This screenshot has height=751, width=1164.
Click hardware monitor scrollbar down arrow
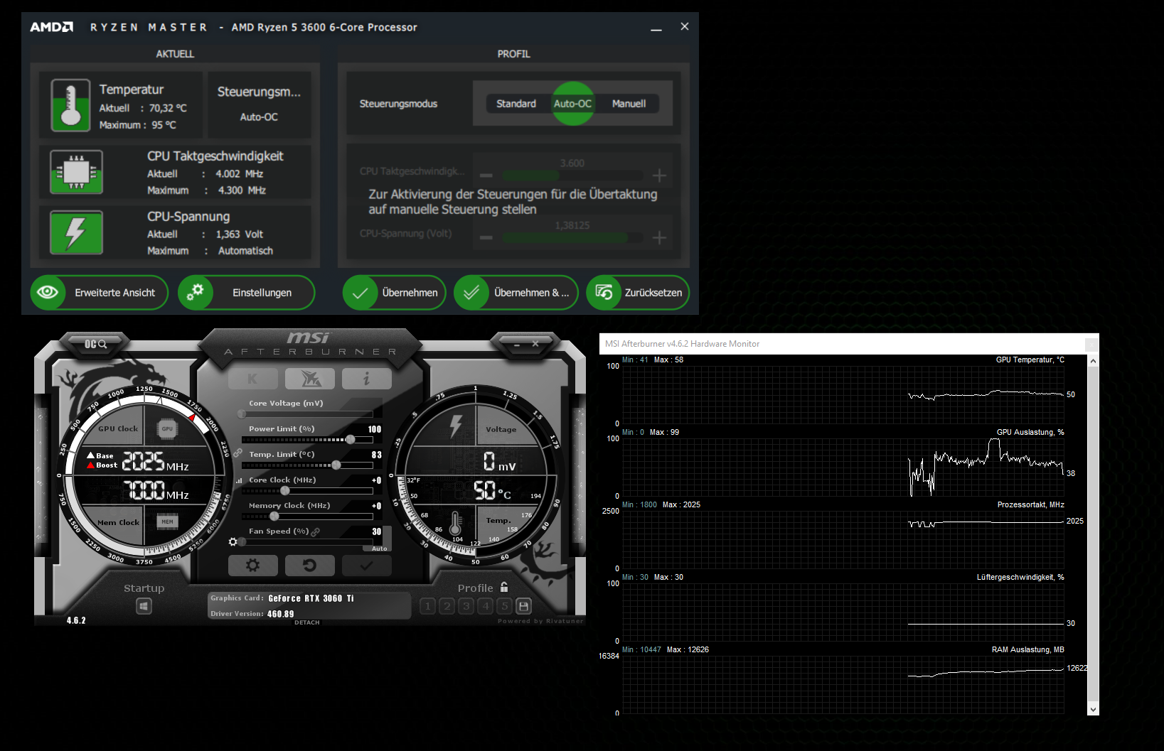pos(1094,709)
